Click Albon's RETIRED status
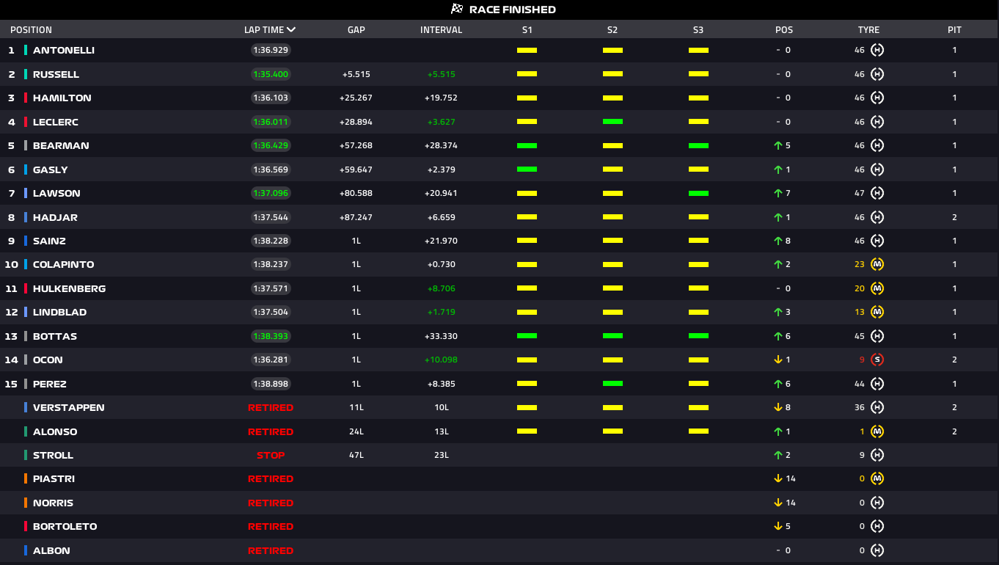Image resolution: width=999 pixels, height=565 pixels. coord(271,550)
